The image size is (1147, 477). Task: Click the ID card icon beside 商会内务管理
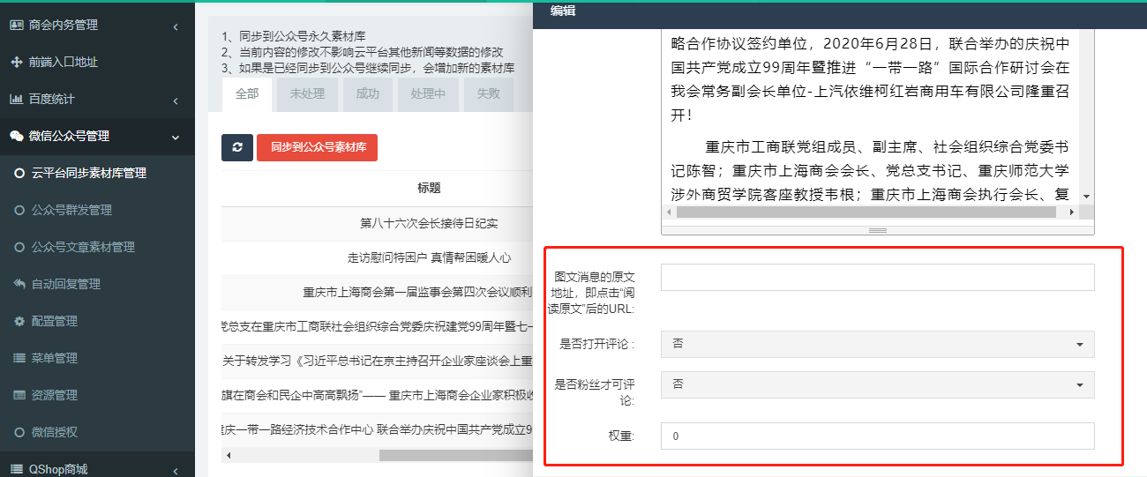pos(16,26)
